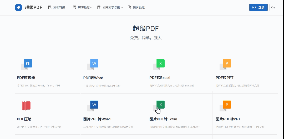Screen dimensions: 284x139
Task: Expand the chevron next to 文档转换
Action: [67, 8]
